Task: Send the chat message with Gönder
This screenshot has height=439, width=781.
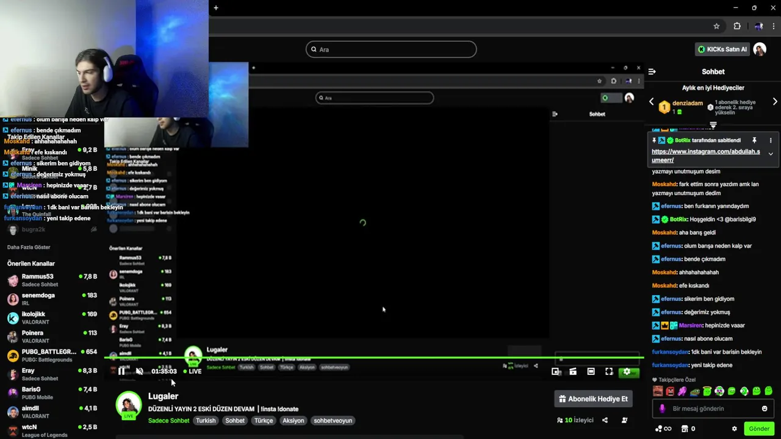Action: [x=759, y=429]
